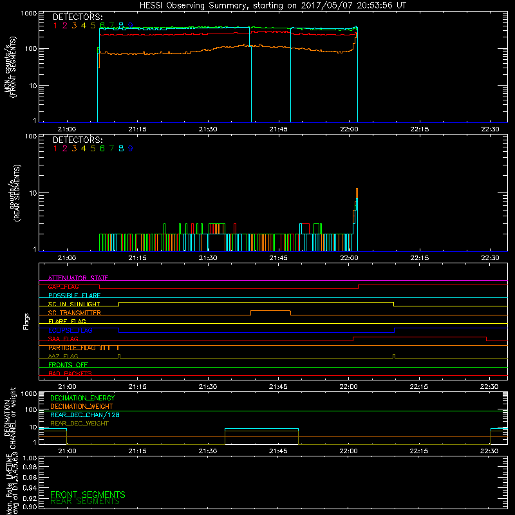This screenshot has height=515, width=515.
Task: Click the DECIMATION_WEIGHT legend label
Action: tap(82, 406)
